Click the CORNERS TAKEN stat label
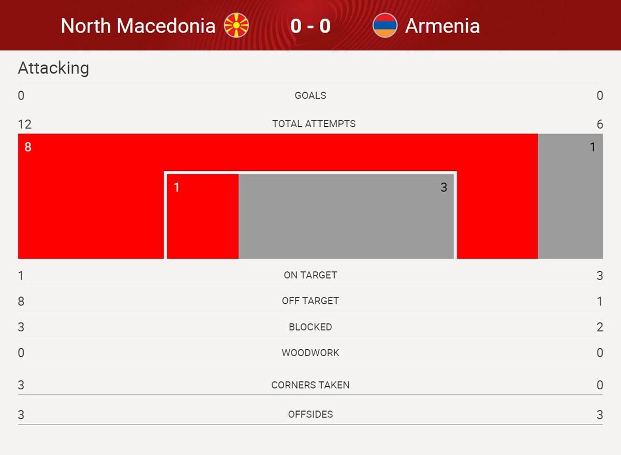Screen dimensions: 621x455 (x=310, y=385)
